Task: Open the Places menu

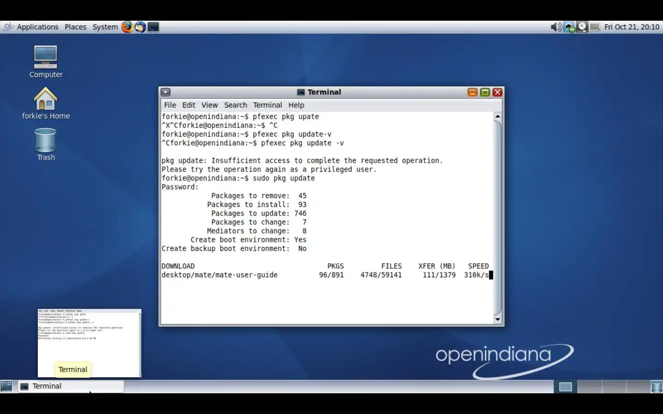Action: [76, 27]
